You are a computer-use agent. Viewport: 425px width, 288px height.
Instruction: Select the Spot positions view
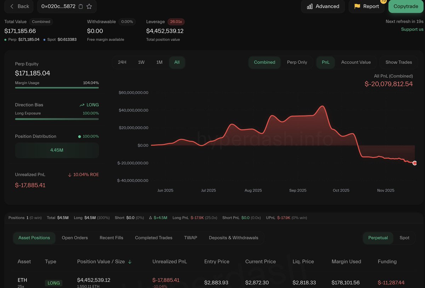pyautogui.click(x=404, y=238)
